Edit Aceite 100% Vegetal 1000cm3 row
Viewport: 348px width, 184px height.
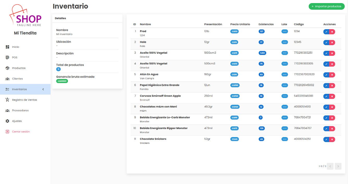point(326,53)
